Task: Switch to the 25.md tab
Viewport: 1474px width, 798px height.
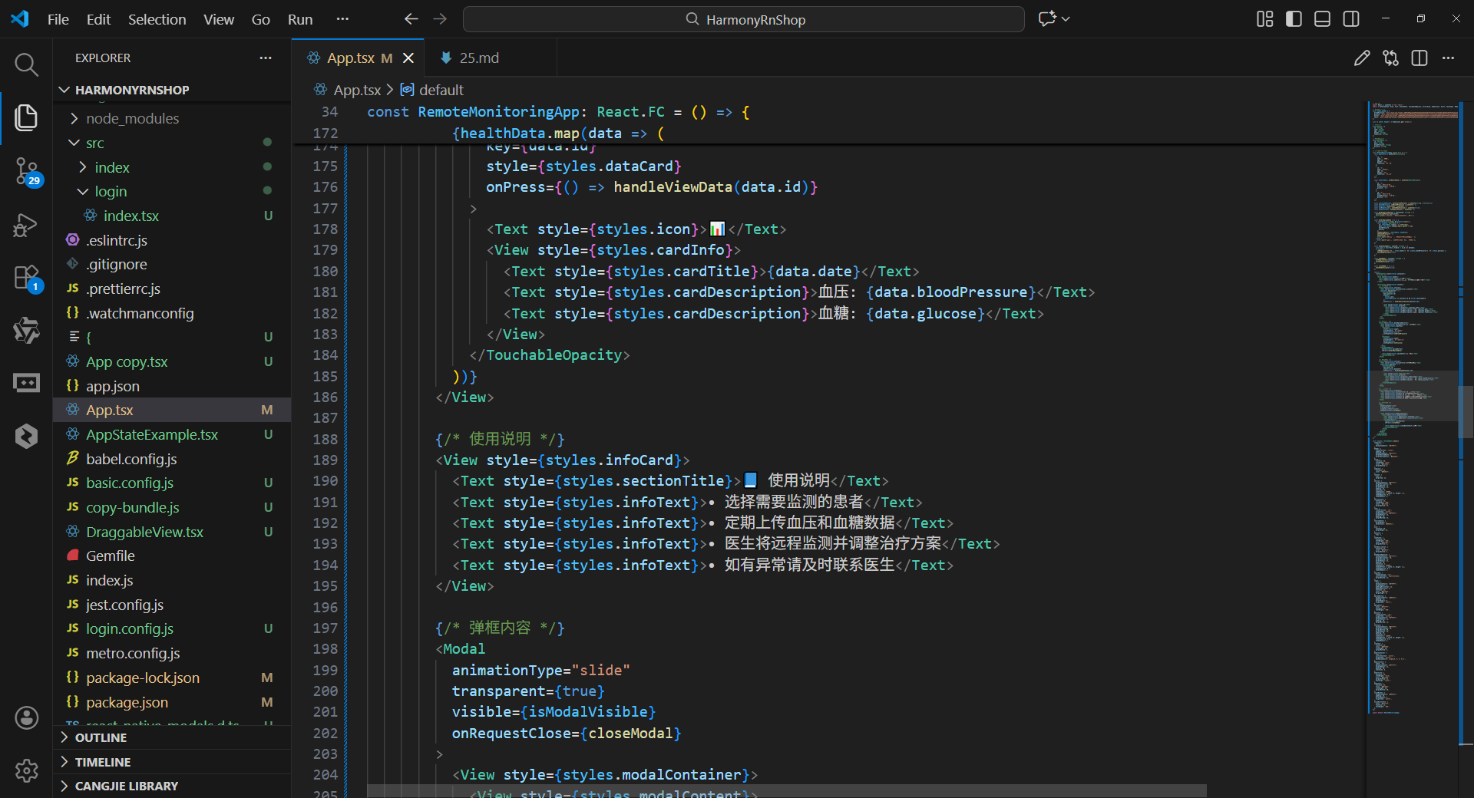Action: point(490,58)
